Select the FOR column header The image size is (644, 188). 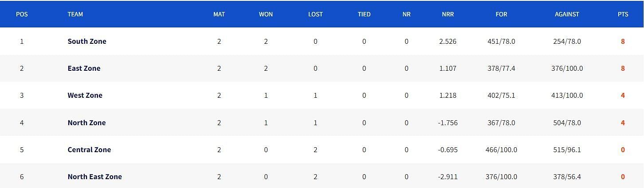tap(501, 14)
